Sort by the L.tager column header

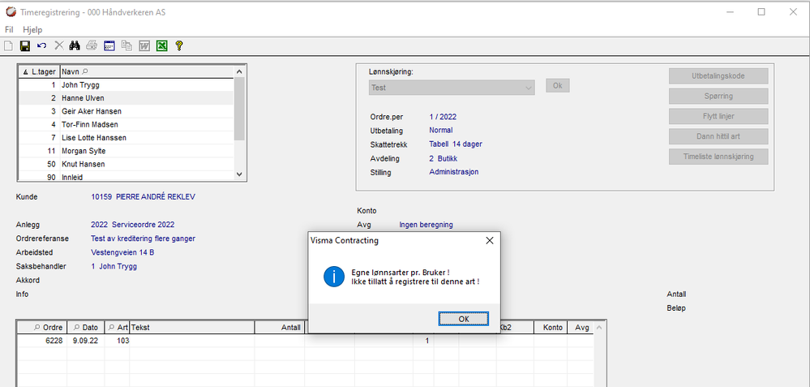tap(39, 72)
